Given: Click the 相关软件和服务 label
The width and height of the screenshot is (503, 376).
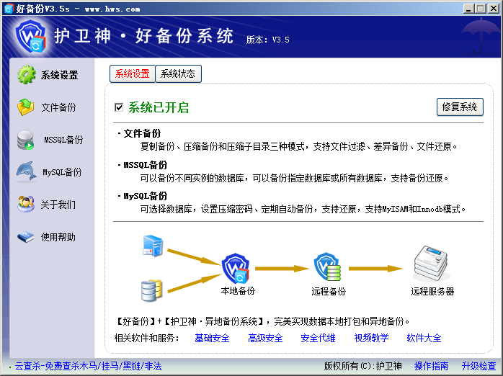Looking at the screenshot, I should (146, 338).
